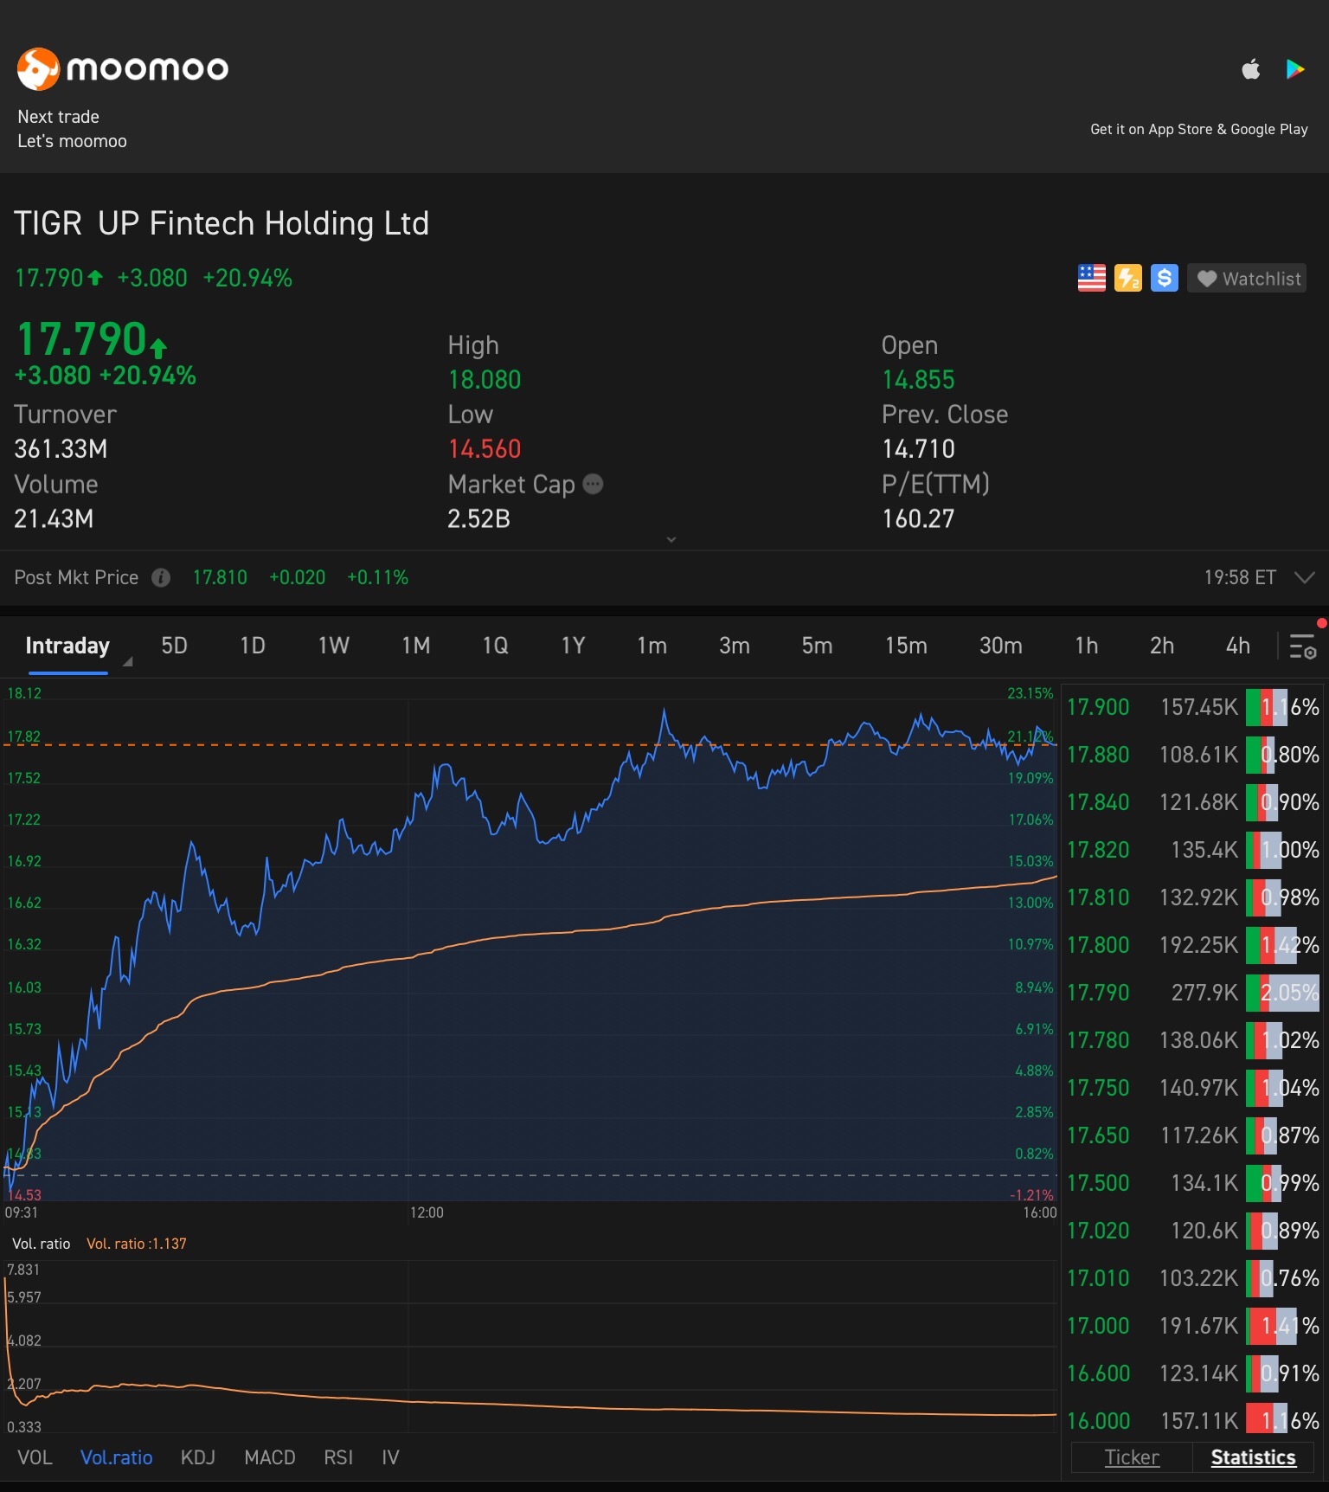This screenshot has height=1492, width=1329.
Task: Click the 17.900 price level row
Action: (1193, 707)
